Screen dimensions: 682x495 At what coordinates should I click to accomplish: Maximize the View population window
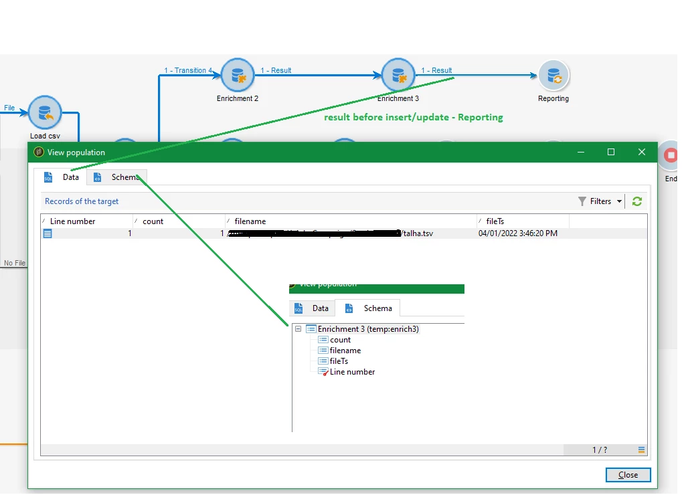tap(611, 152)
